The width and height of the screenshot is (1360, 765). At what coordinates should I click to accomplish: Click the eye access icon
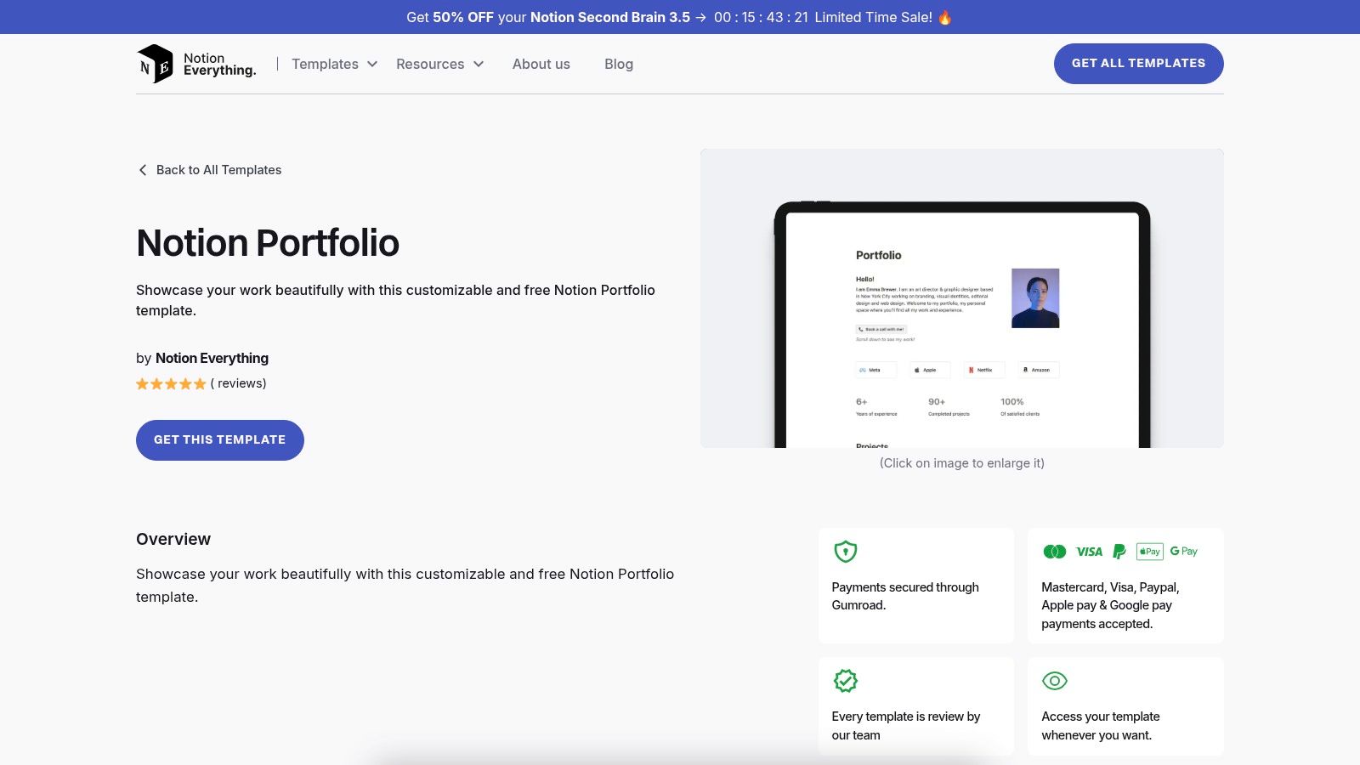1055,681
